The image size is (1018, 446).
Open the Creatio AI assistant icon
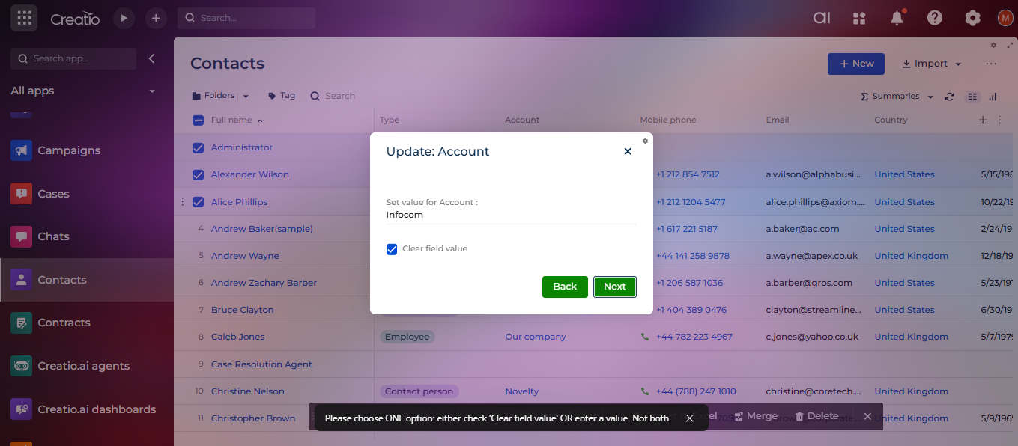pos(822,18)
